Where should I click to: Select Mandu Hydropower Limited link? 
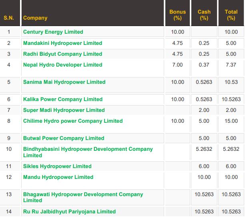click(58, 177)
